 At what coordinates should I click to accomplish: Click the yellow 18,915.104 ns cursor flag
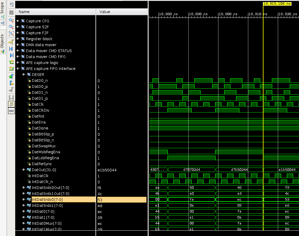[x=277, y=4]
